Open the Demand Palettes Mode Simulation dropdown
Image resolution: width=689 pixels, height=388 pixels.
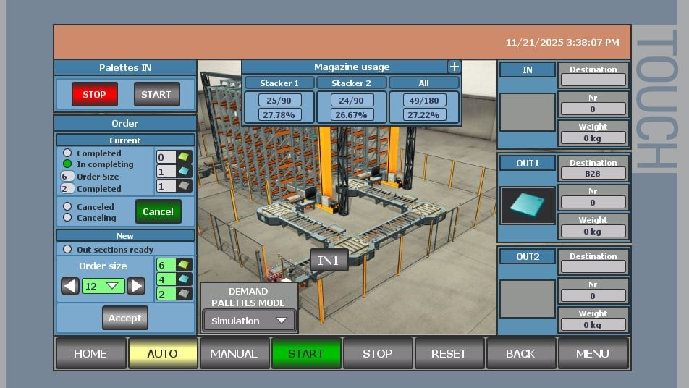(x=248, y=321)
